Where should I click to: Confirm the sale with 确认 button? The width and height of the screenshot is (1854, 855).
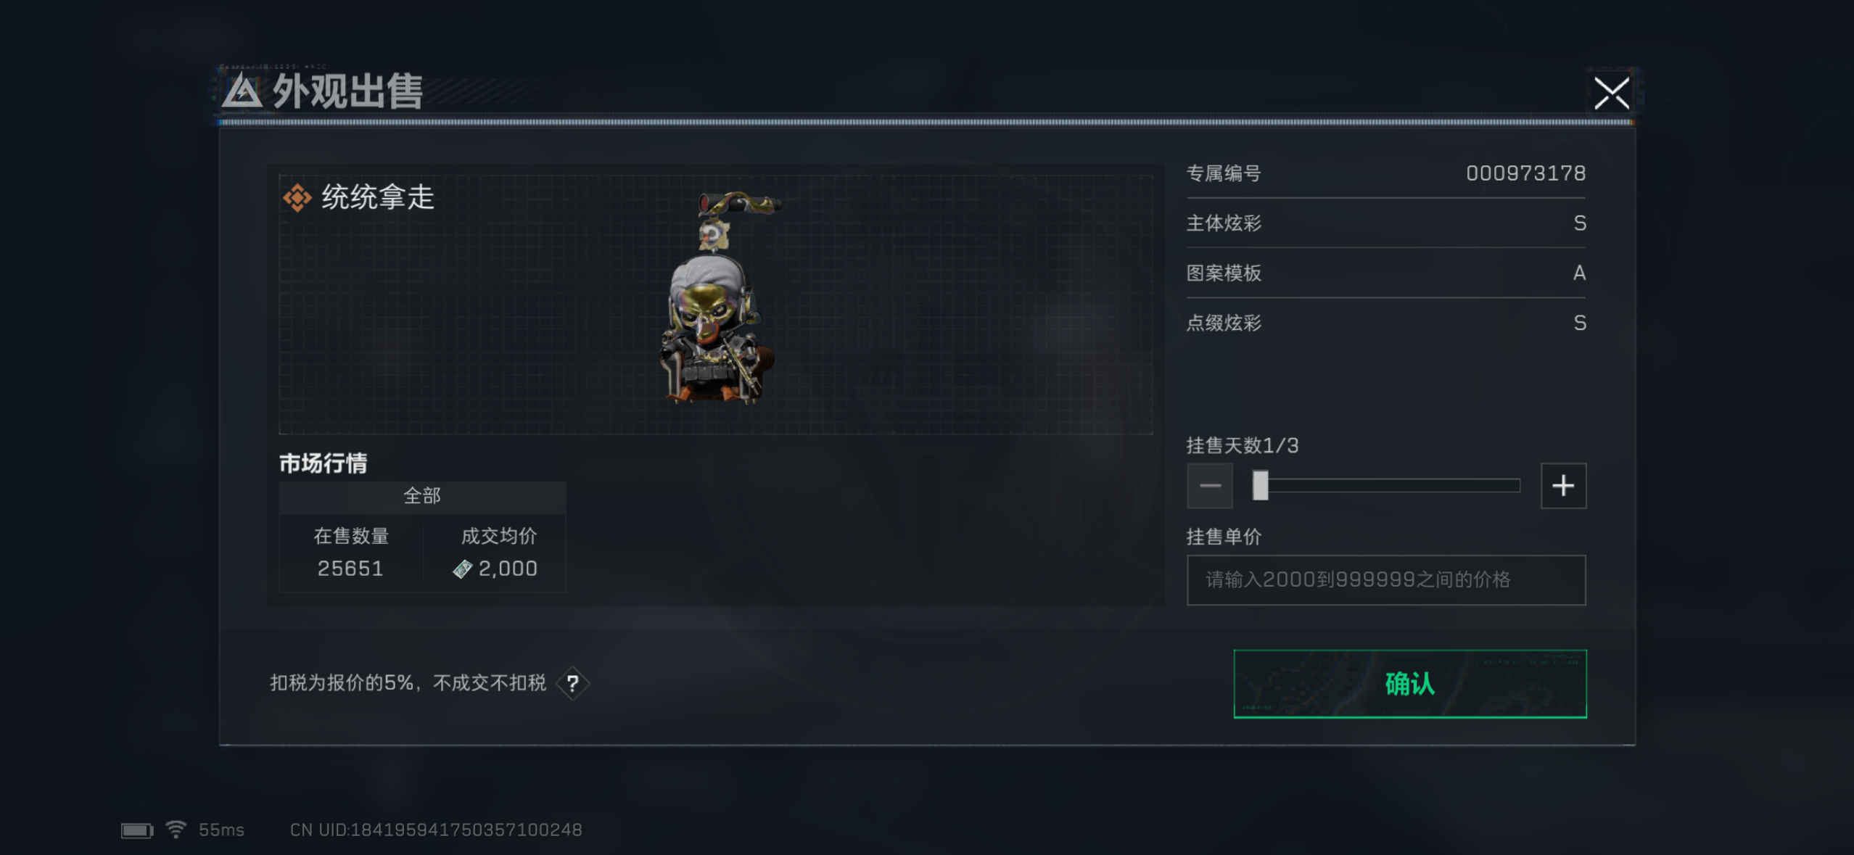tap(1409, 684)
